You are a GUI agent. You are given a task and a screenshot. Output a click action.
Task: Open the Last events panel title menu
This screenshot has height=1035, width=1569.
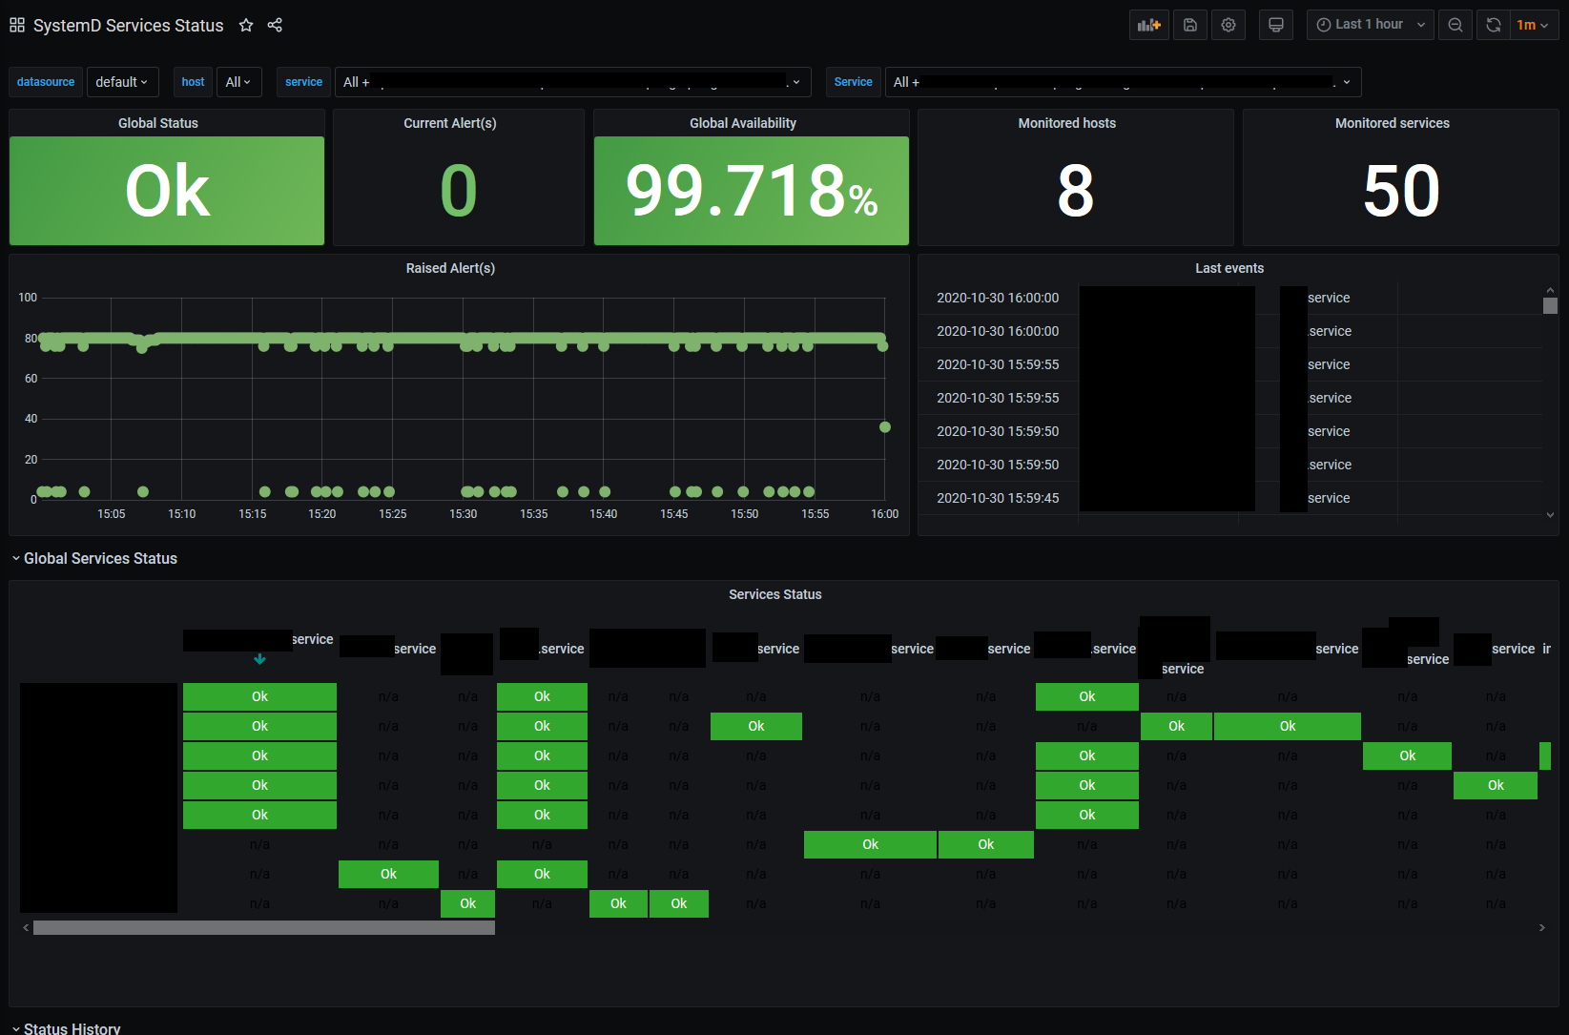coord(1229,268)
